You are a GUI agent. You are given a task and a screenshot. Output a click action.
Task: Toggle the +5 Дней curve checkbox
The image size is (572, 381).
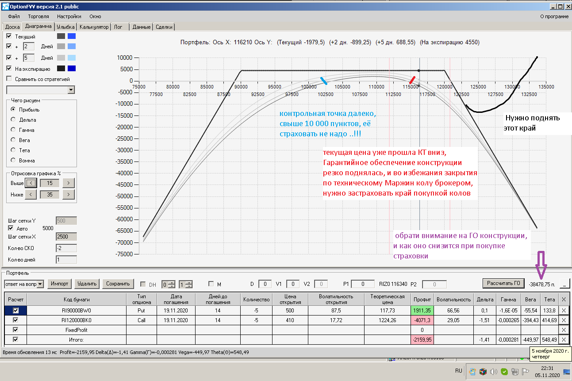tap(9, 58)
